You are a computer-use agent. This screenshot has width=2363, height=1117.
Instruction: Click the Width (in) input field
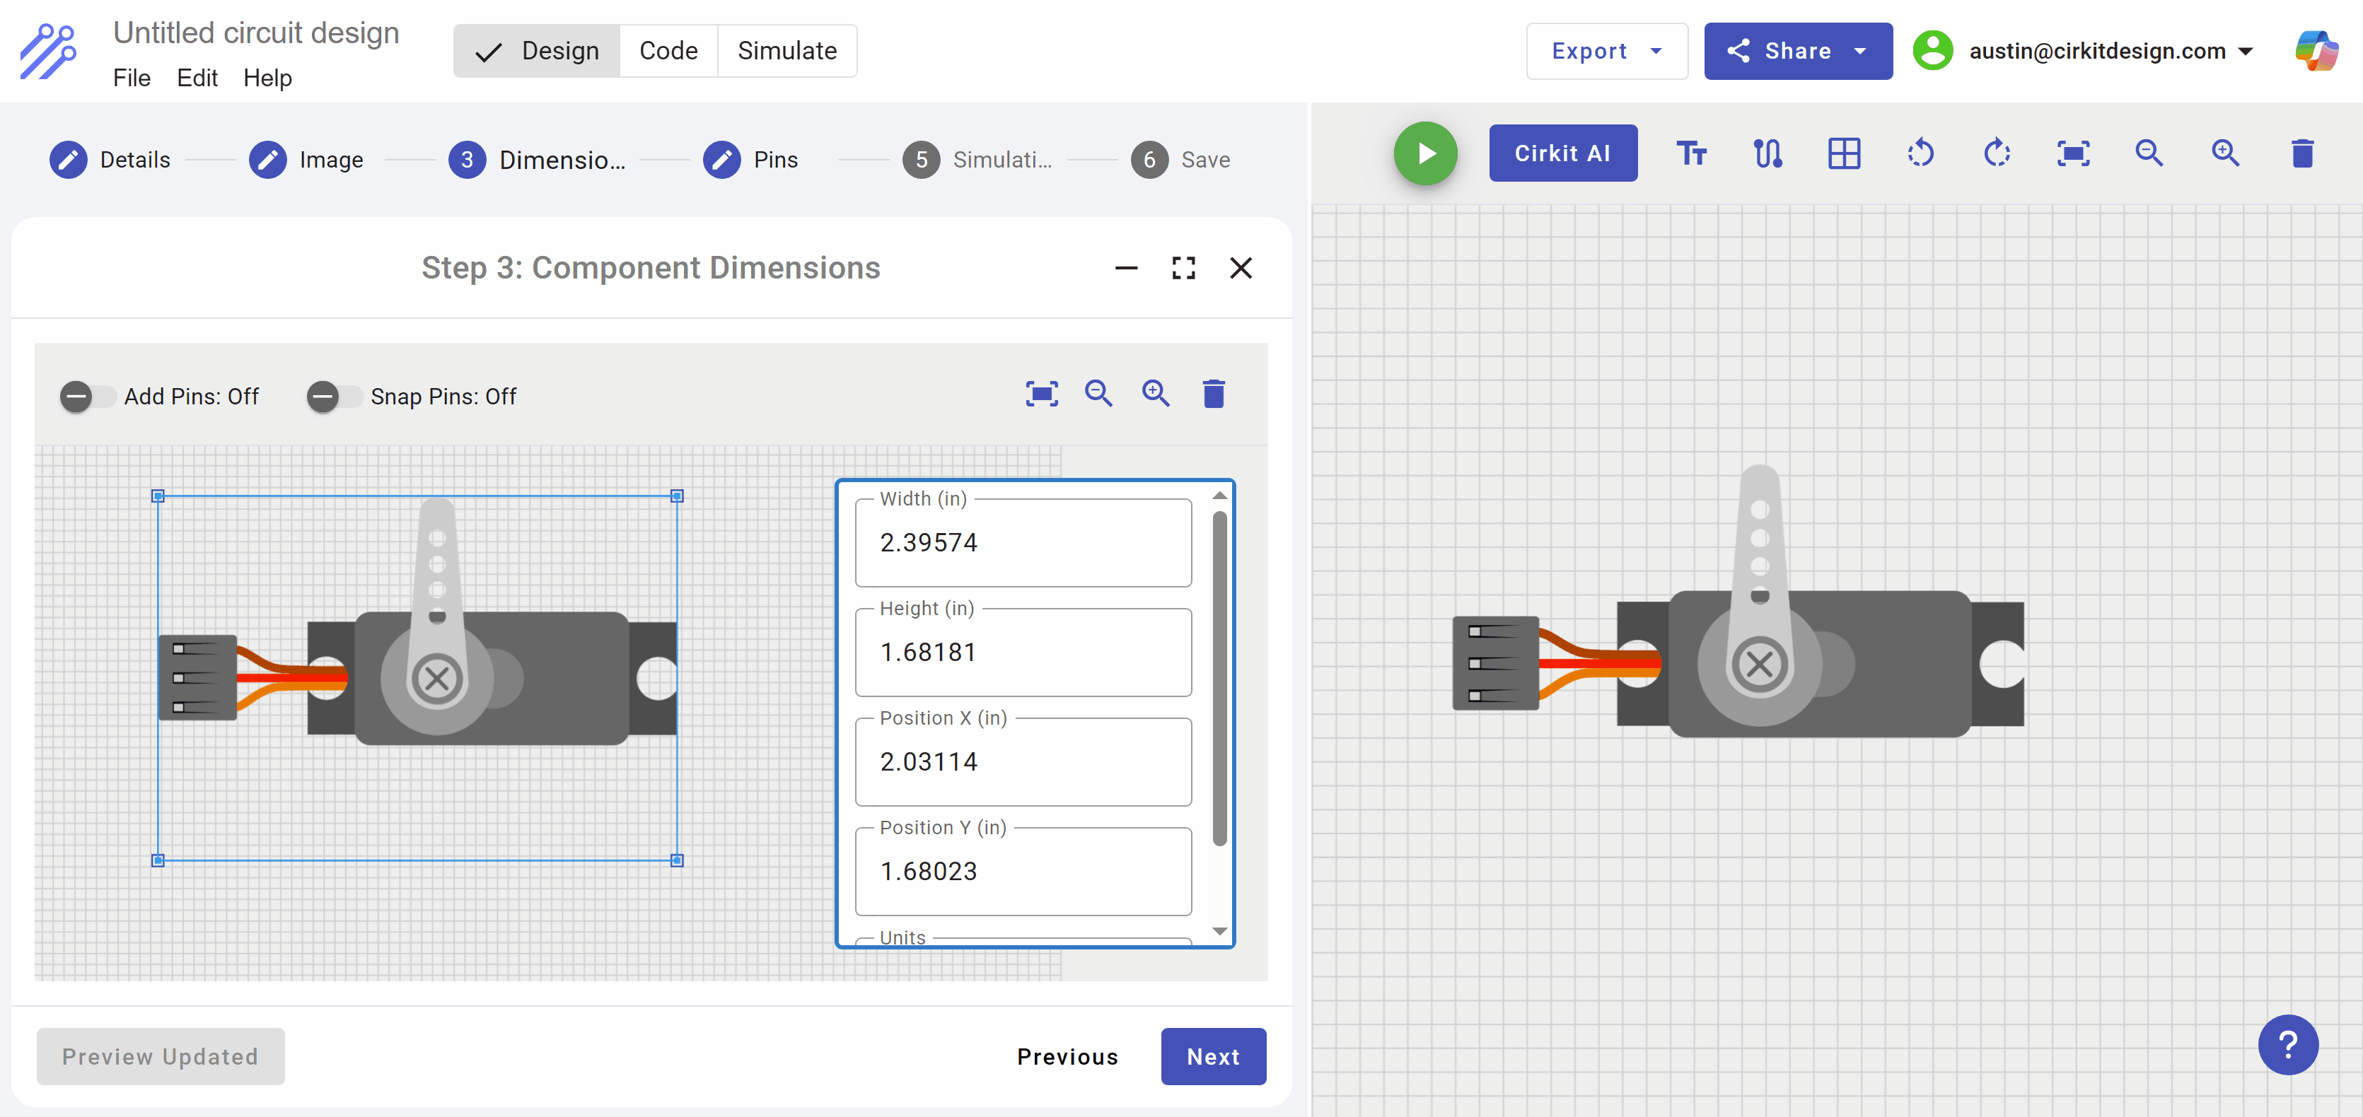coord(1023,543)
